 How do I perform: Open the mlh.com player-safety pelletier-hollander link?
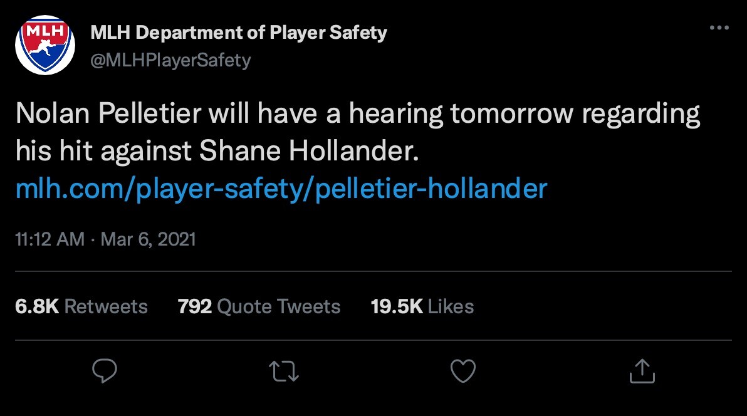tap(281, 187)
